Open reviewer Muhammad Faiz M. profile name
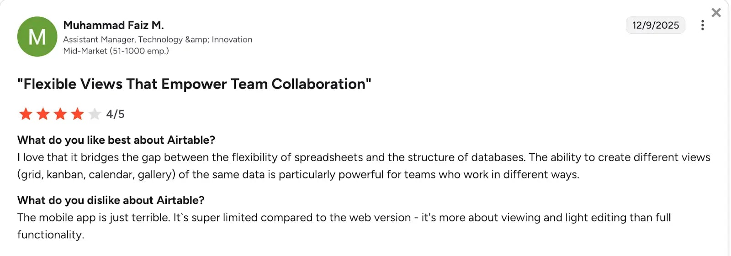 113,25
